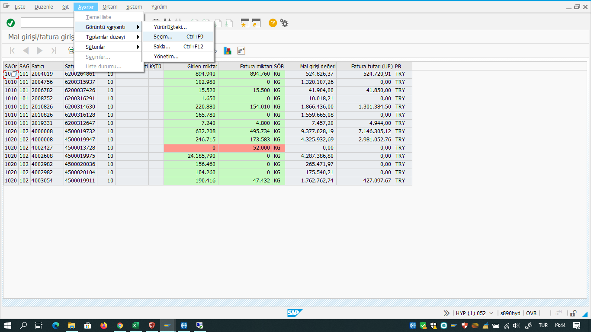This screenshot has height=332, width=591.
Task: Click the transaction command input field
Action: [x=47, y=22]
